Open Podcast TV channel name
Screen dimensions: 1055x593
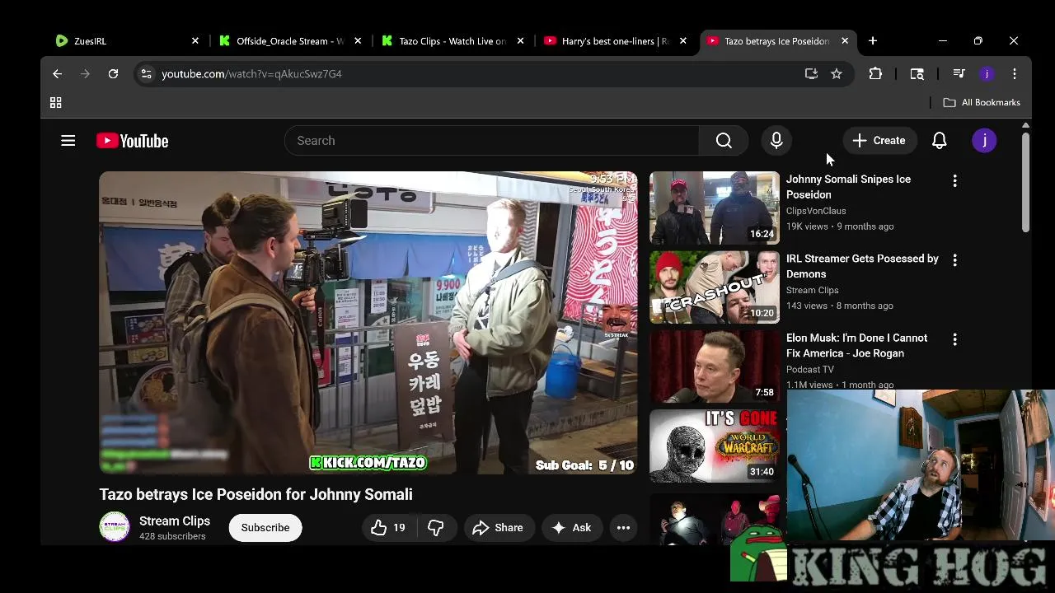coord(810,370)
